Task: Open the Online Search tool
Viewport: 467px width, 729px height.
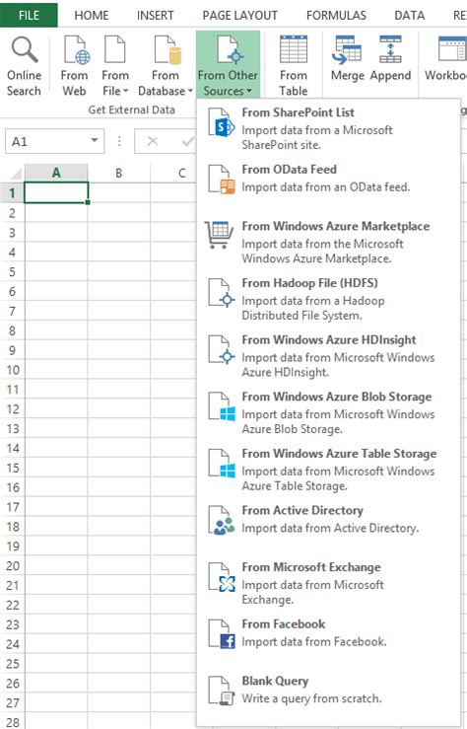Action: pyautogui.click(x=24, y=66)
